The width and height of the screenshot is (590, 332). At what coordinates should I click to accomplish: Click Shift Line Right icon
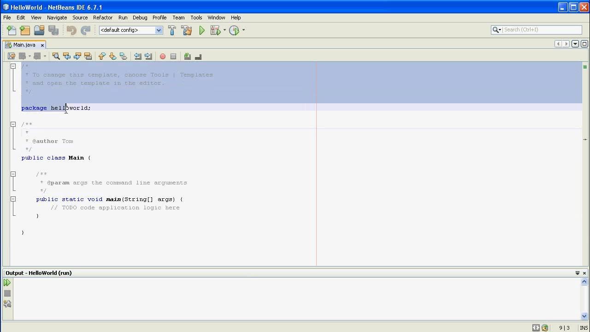[x=148, y=56]
